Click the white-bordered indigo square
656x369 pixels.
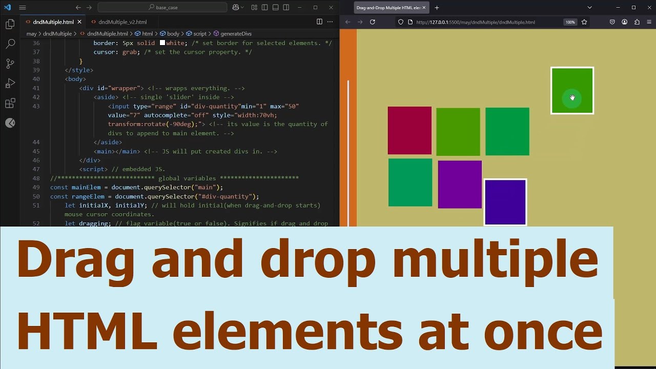click(x=505, y=202)
